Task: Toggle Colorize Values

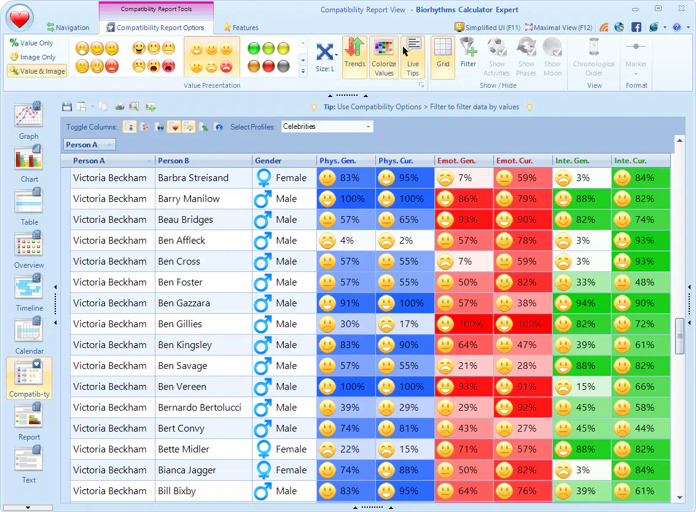Action: pyautogui.click(x=384, y=57)
